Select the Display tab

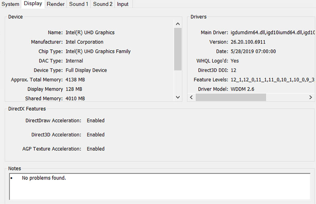click(33, 4)
